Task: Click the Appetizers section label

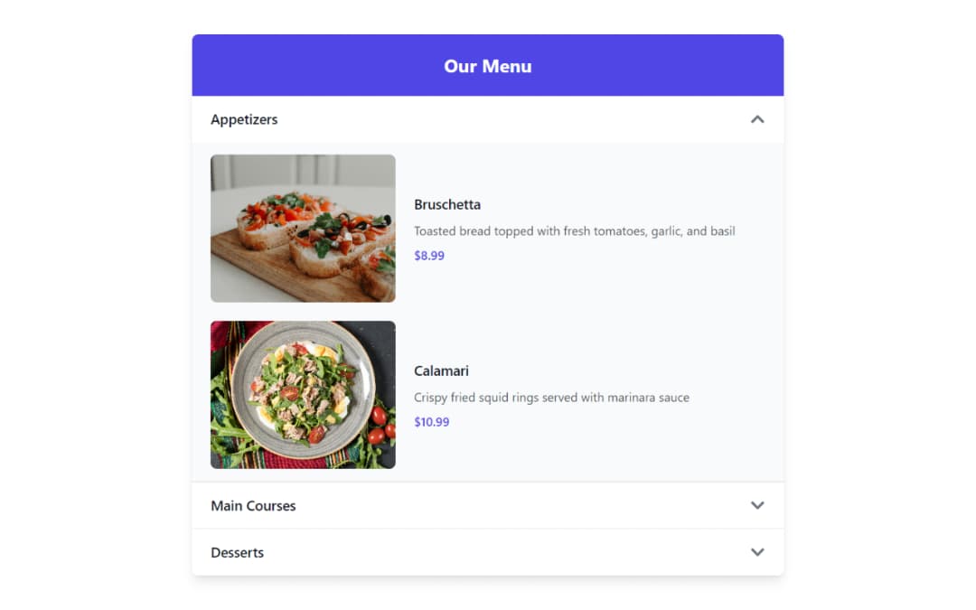Action: pos(244,119)
